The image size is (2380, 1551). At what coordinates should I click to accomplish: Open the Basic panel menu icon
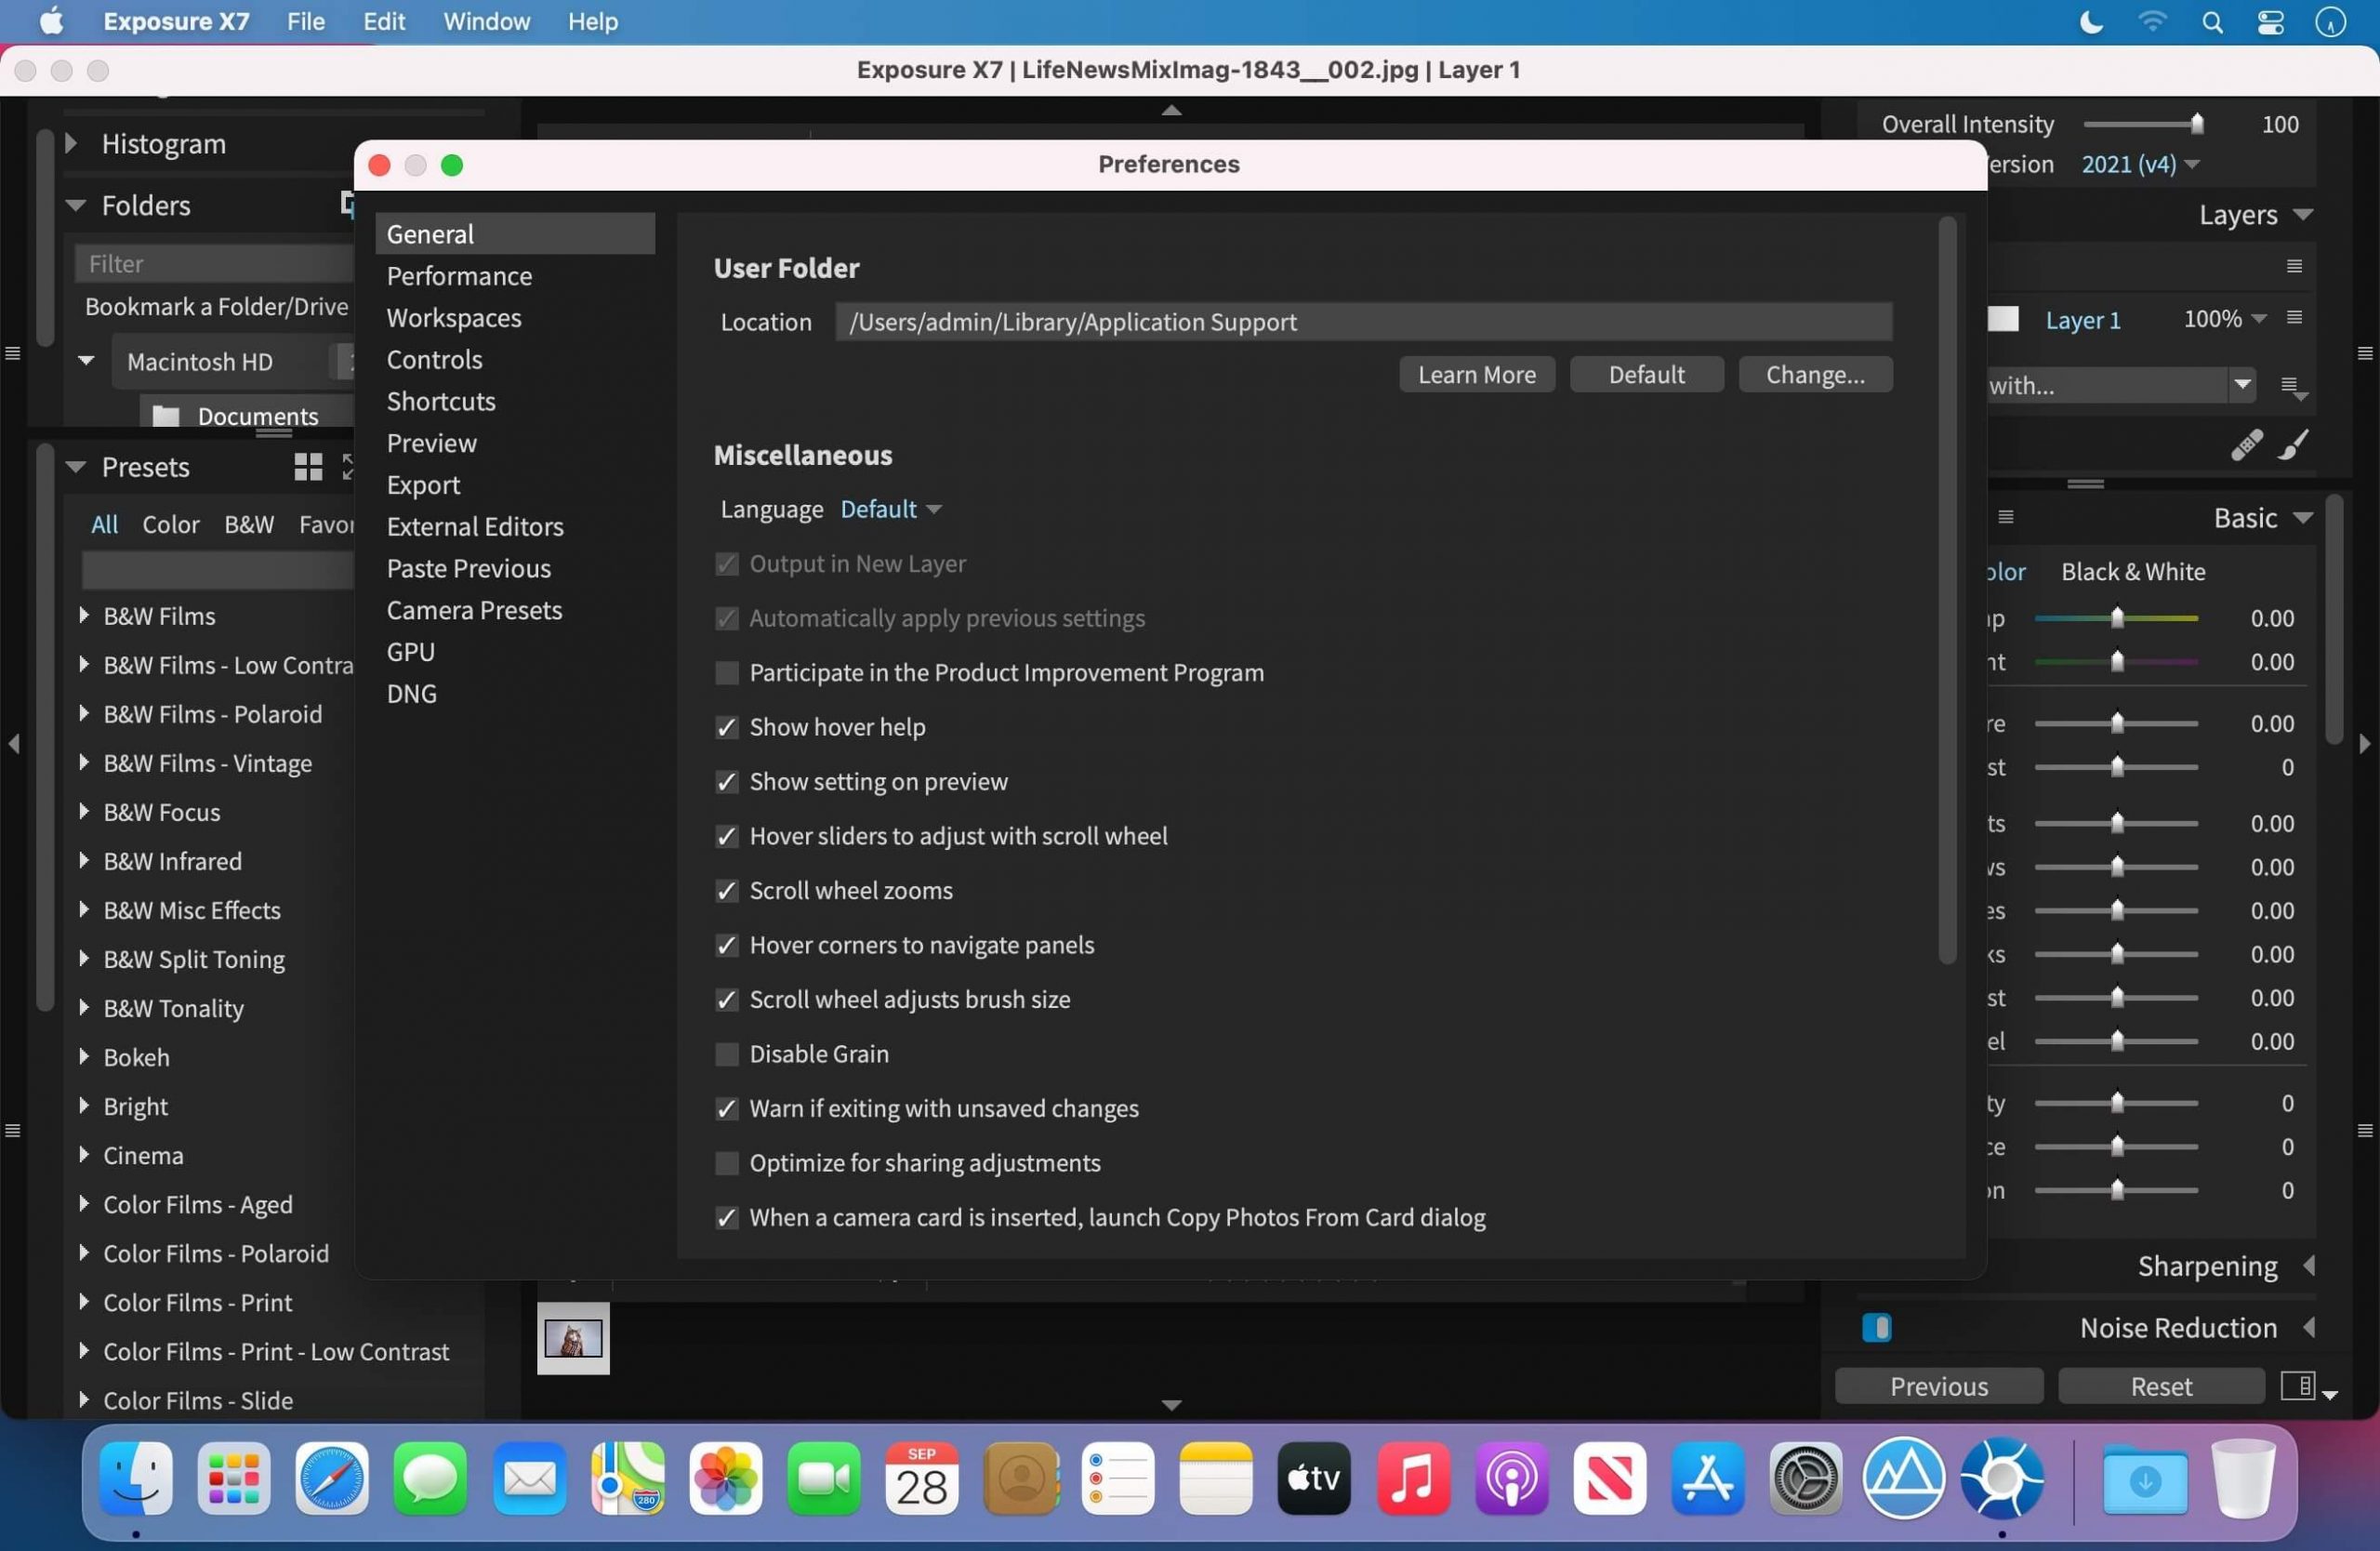pyautogui.click(x=2006, y=518)
